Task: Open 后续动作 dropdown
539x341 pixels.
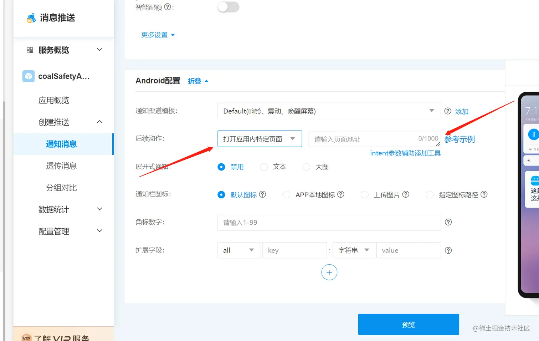Action: 260,139
